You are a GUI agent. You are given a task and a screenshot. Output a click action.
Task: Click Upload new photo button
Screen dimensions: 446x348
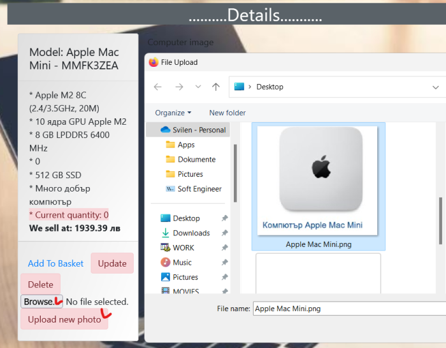click(x=64, y=319)
